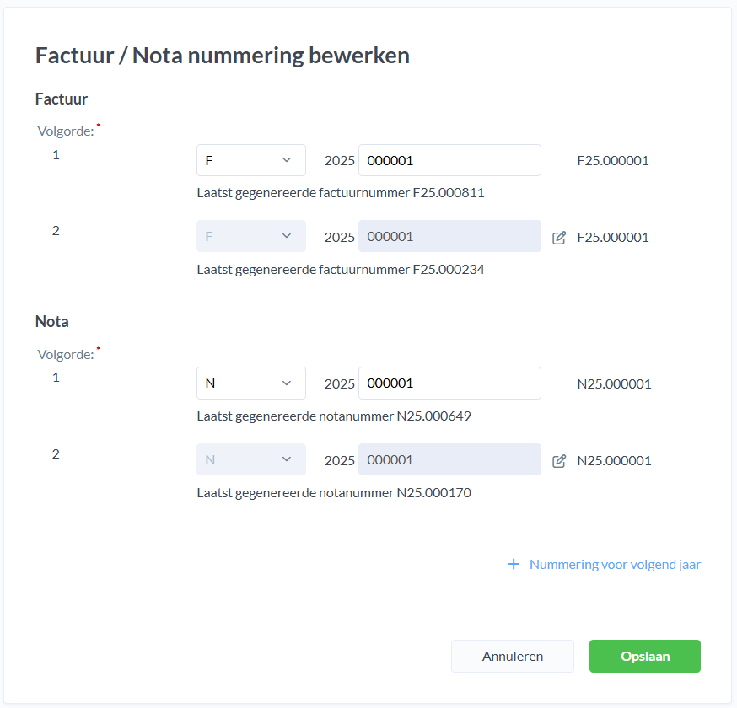Click greyed-out F dropdown in Factuur volgorde 2
The height and width of the screenshot is (708, 737).
pyautogui.click(x=250, y=237)
